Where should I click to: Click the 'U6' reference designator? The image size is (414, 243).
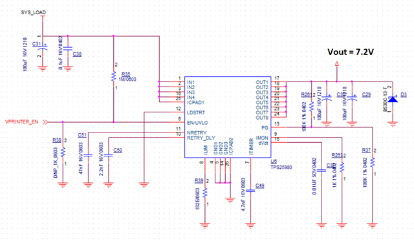(274, 162)
